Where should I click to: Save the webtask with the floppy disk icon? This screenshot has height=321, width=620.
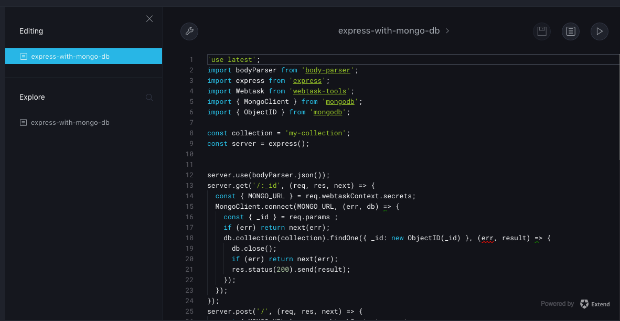pyautogui.click(x=541, y=31)
